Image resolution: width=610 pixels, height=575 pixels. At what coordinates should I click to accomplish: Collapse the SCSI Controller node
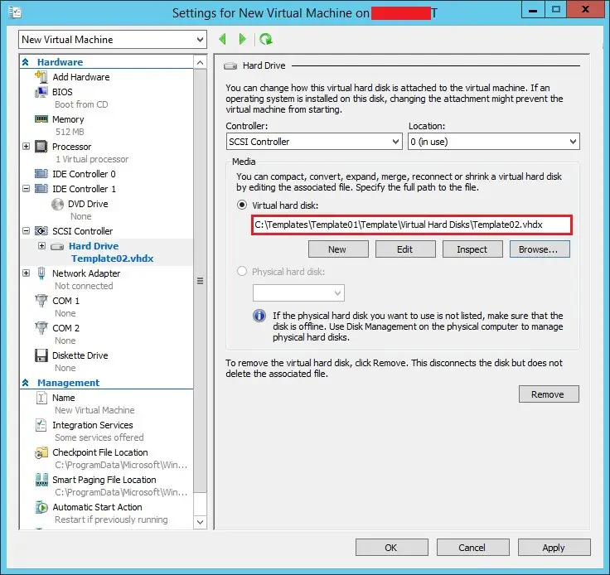[26, 231]
